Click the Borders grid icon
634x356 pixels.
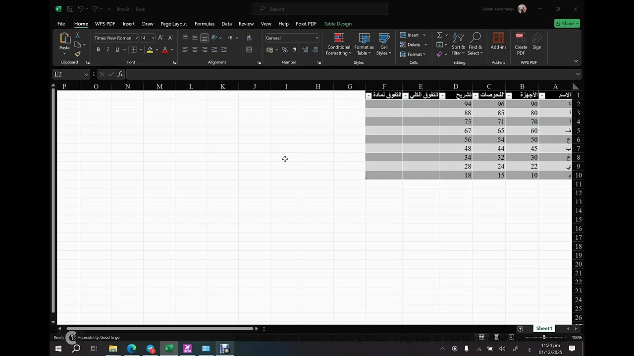pyautogui.click(x=133, y=49)
